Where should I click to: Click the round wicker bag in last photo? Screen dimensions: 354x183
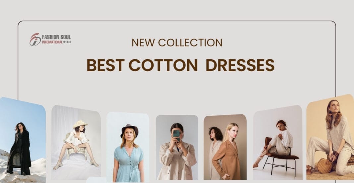[x=324, y=166]
